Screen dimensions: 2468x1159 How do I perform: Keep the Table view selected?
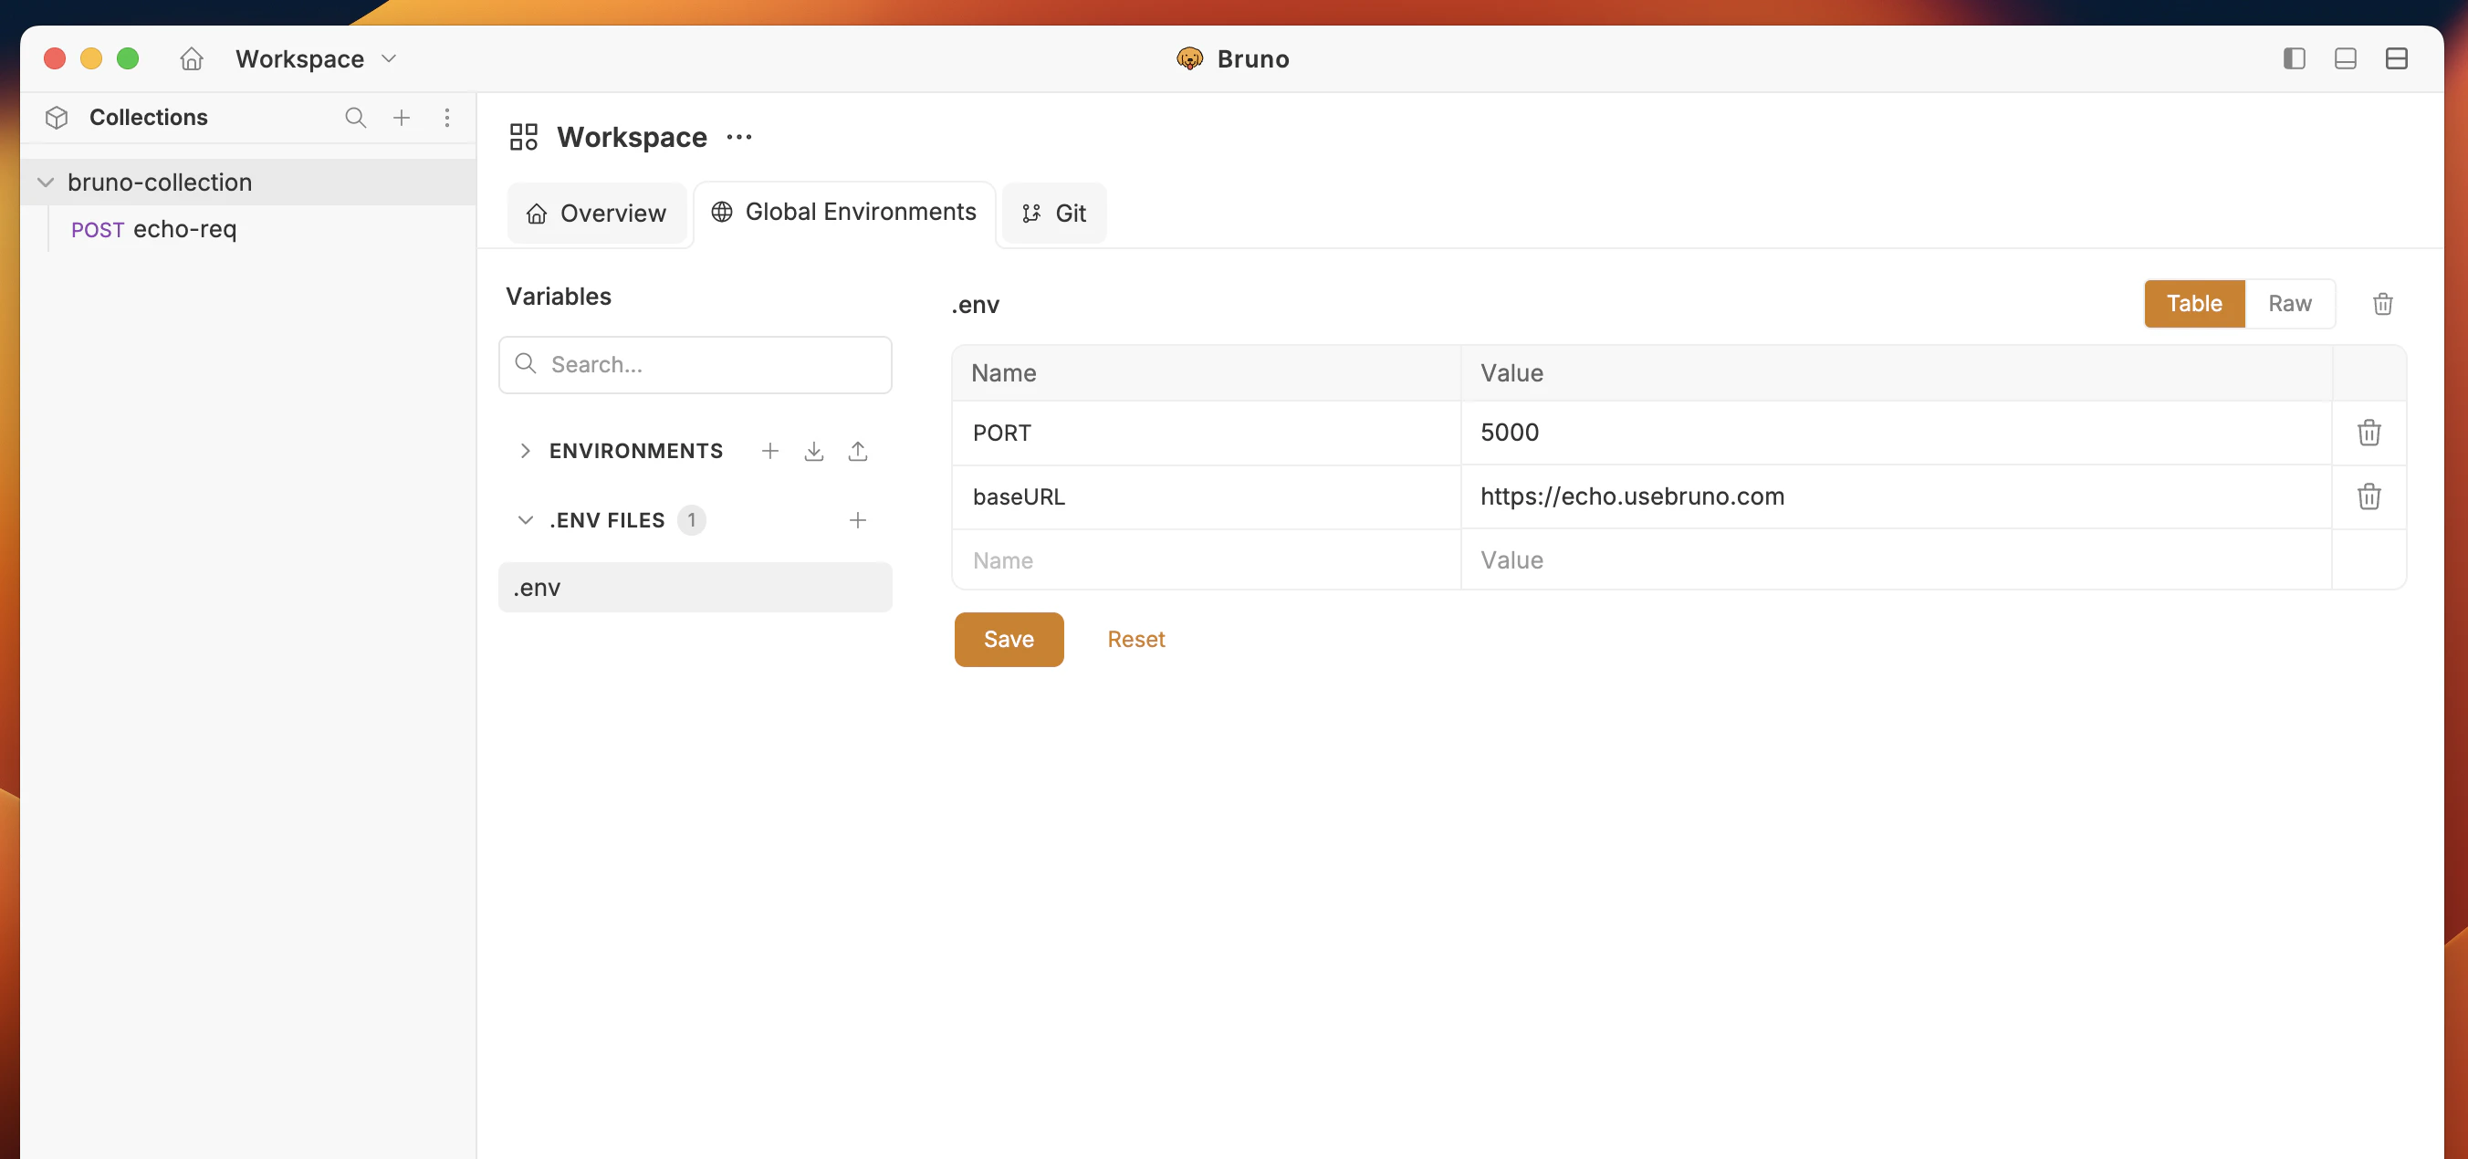(x=2193, y=304)
